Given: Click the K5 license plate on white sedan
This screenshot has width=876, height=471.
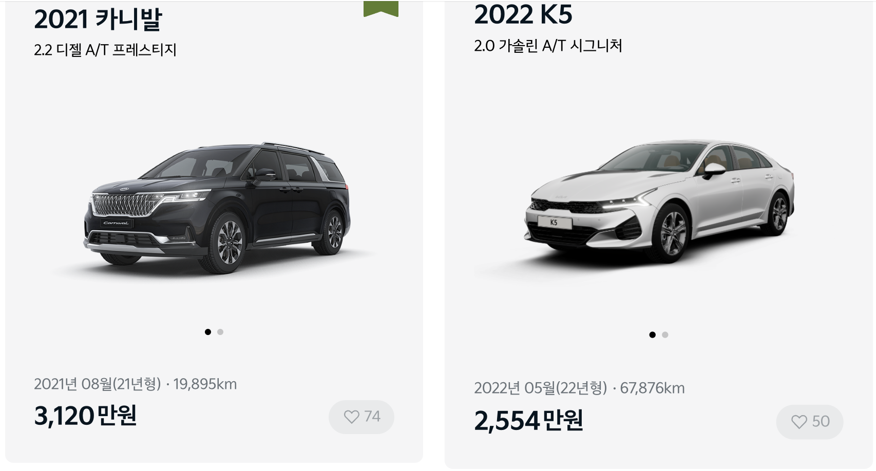Looking at the screenshot, I should (554, 223).
